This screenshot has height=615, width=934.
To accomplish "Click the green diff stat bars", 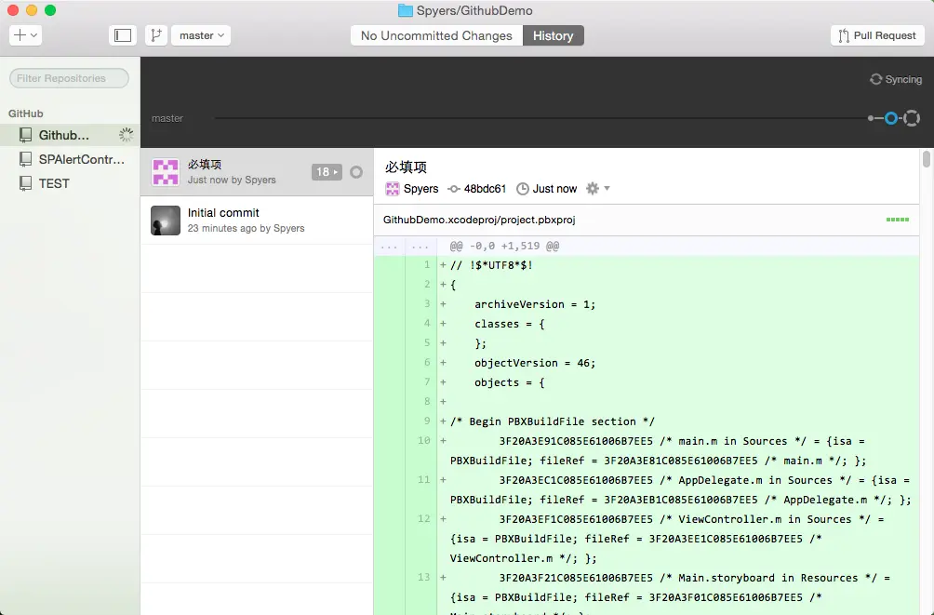I will point(897,220).
